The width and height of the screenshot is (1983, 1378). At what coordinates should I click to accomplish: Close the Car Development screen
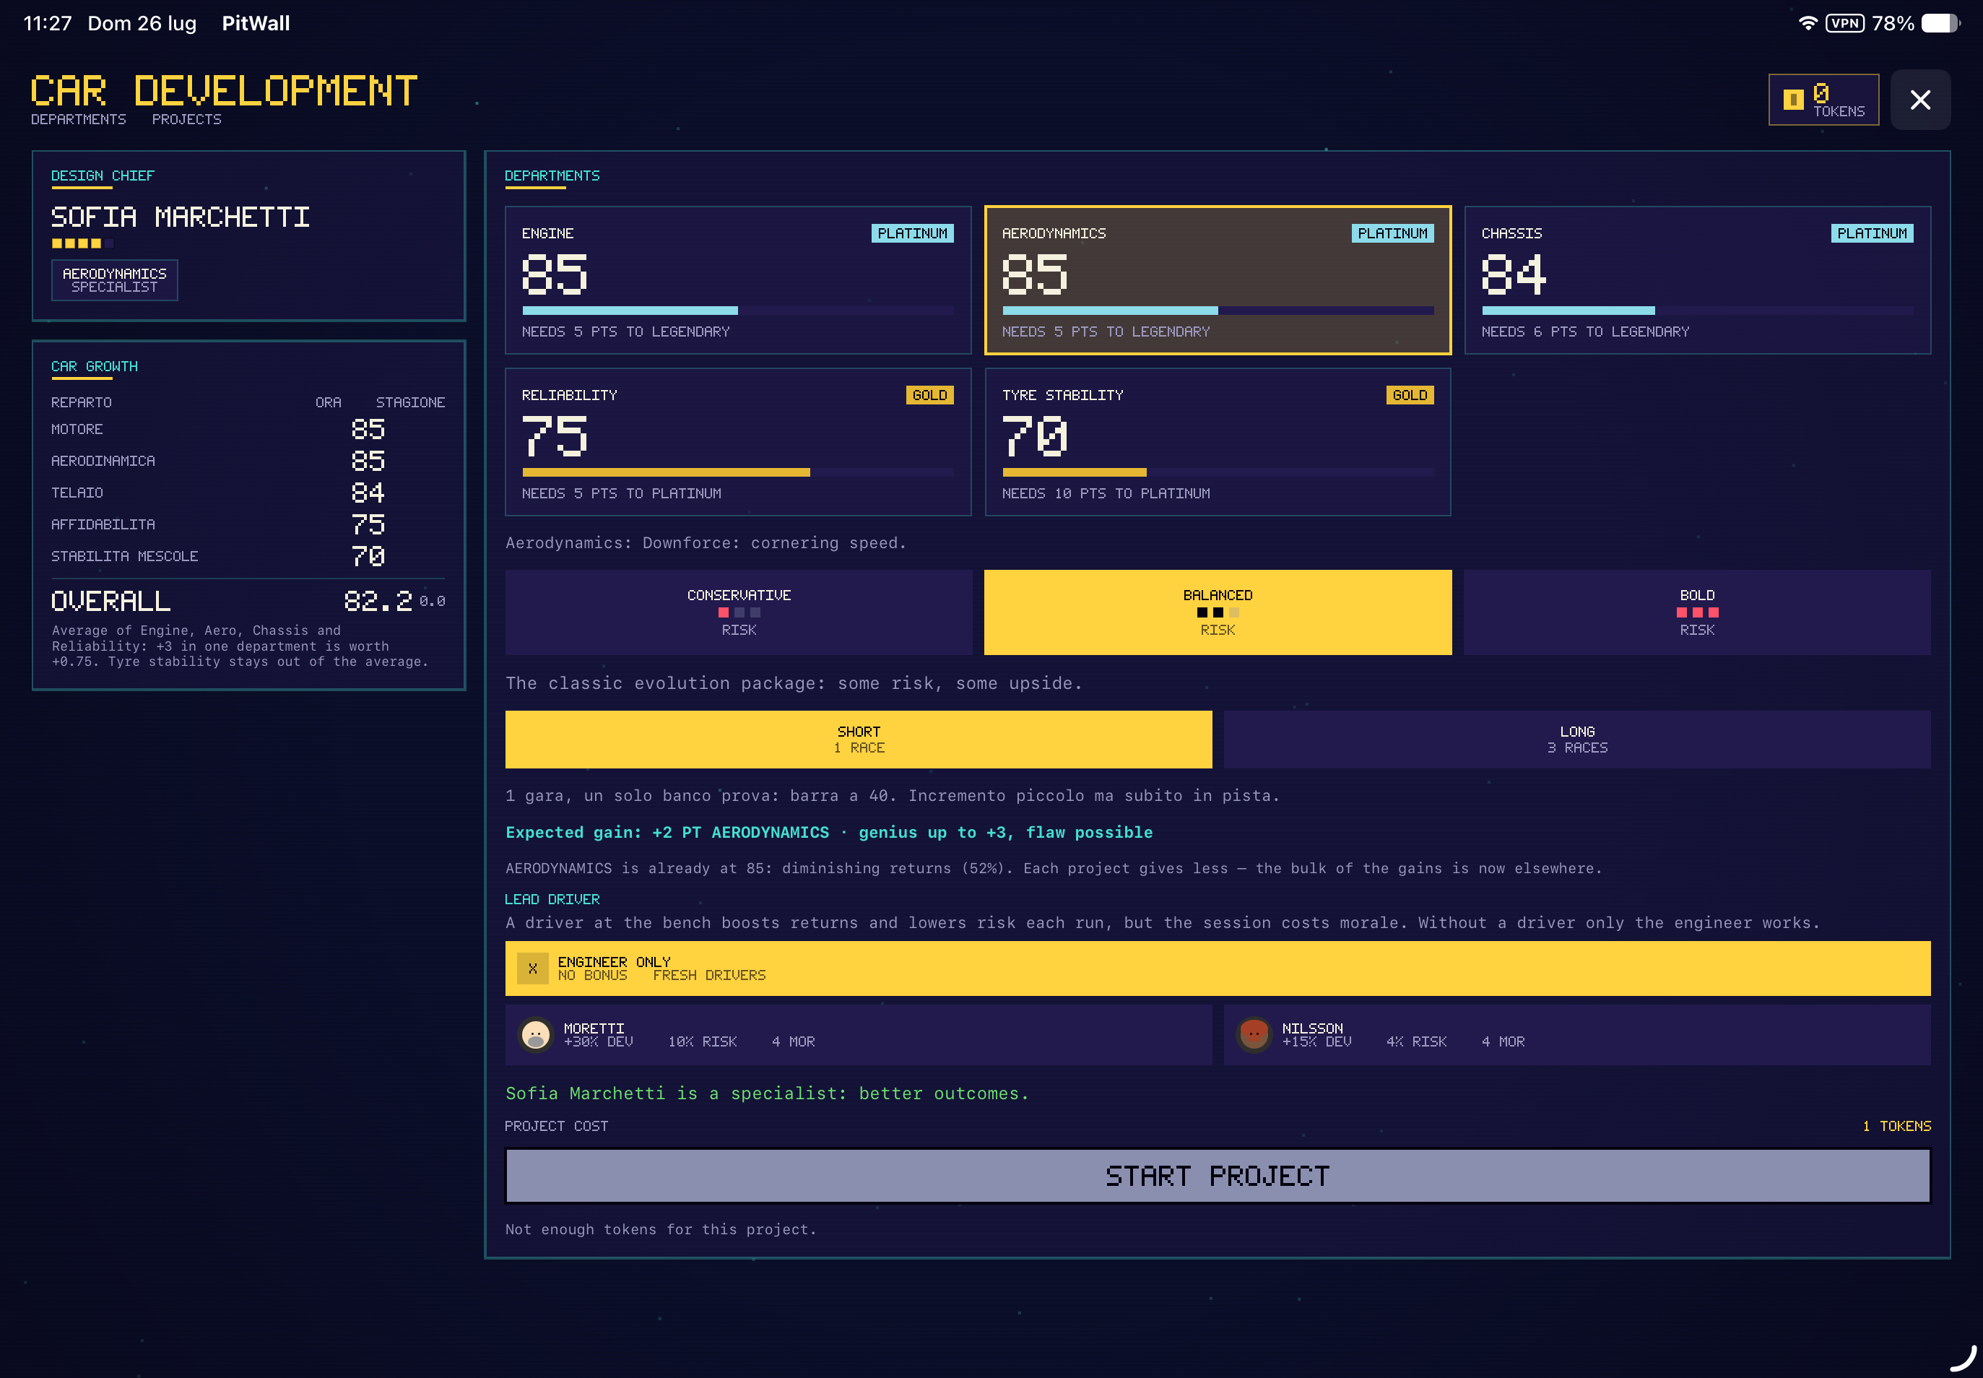click(x=1920, y=100)
